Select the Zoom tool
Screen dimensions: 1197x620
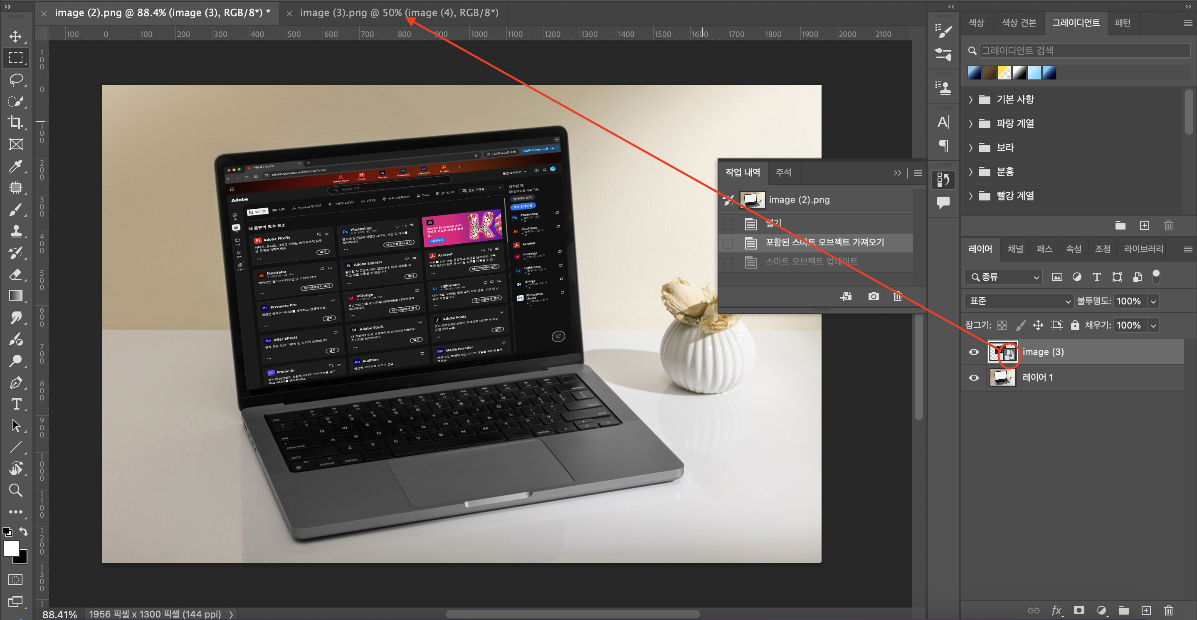(15, 490)
